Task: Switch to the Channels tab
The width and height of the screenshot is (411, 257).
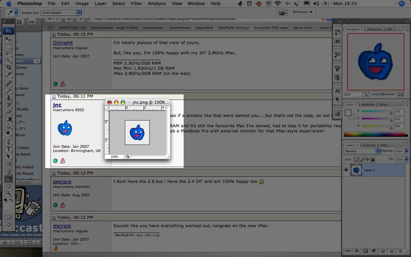Action: (369, 145)
